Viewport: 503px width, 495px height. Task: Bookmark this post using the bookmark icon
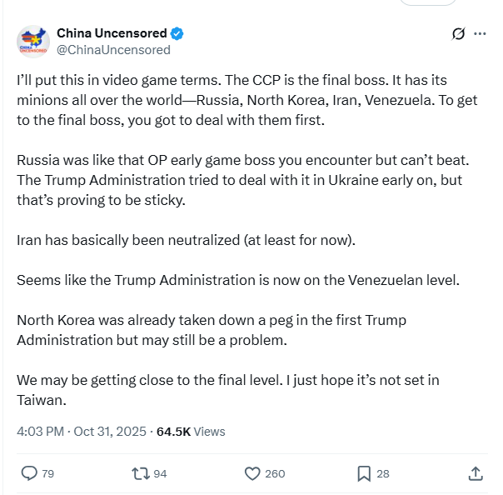pos(364,473)
